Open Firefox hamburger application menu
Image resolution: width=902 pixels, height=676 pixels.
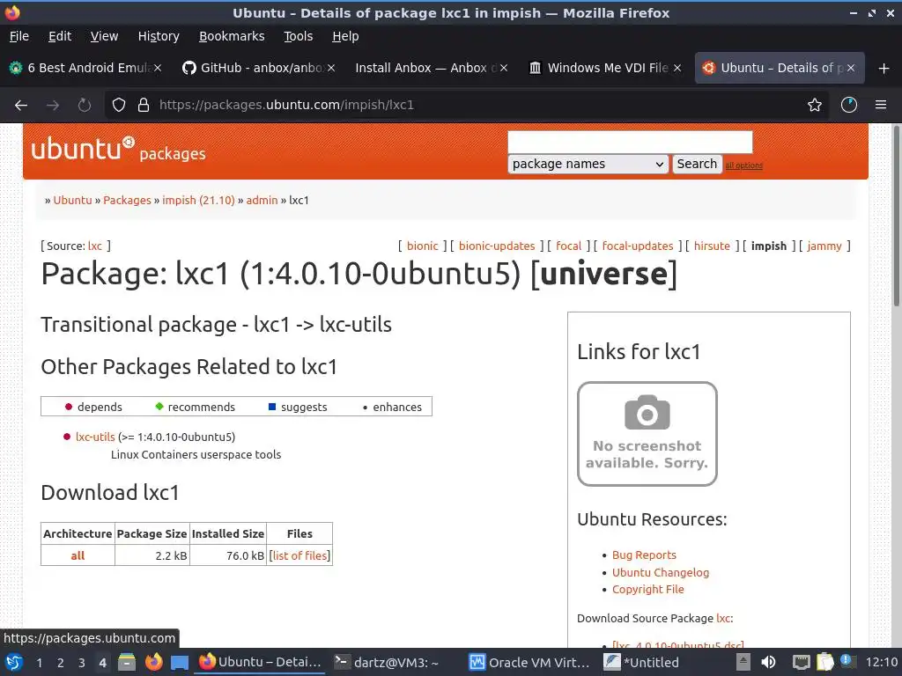881,106
